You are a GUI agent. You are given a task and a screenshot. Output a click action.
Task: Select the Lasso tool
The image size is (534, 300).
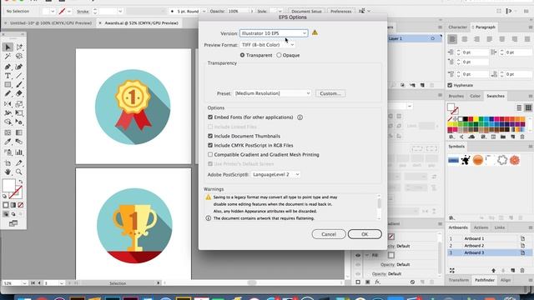coord(19,56)
